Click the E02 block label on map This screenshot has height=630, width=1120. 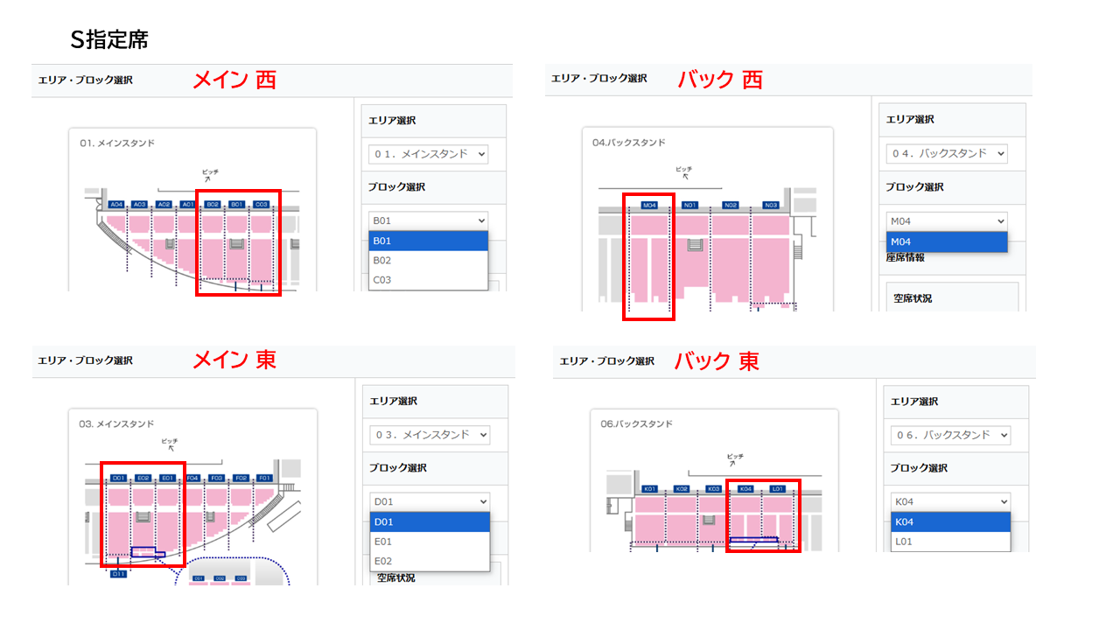[x=143, y=479]
